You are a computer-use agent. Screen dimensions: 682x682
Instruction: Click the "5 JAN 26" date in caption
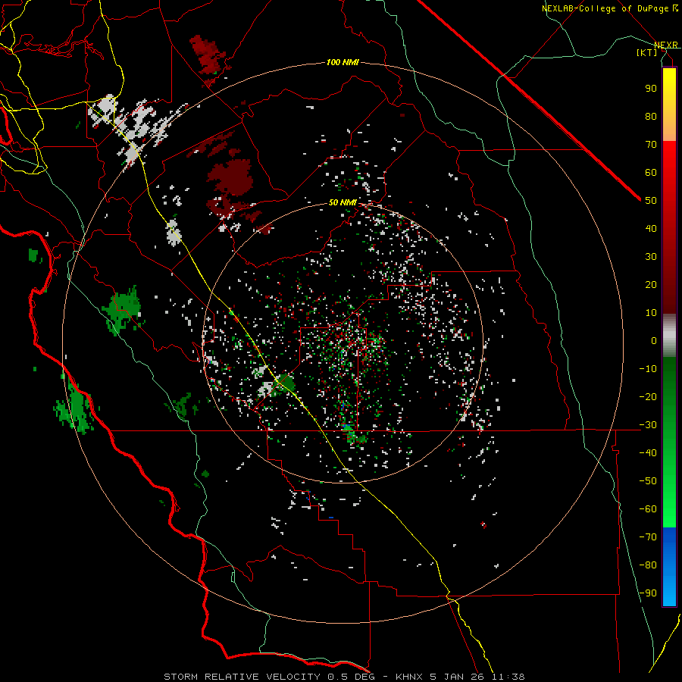[458, 677]
